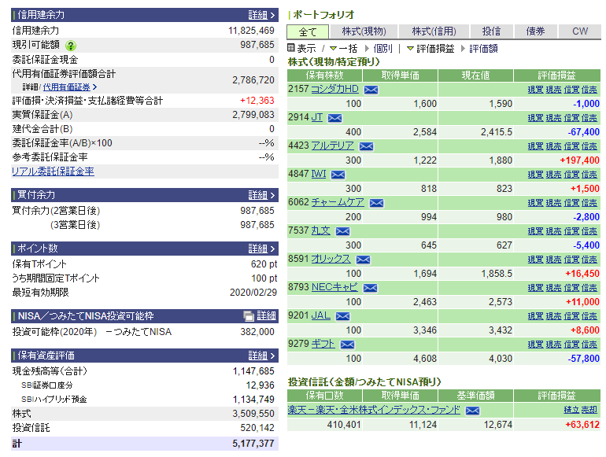
Task: Open 詳細 for the ポイント数 section
Action: [261, 249]
